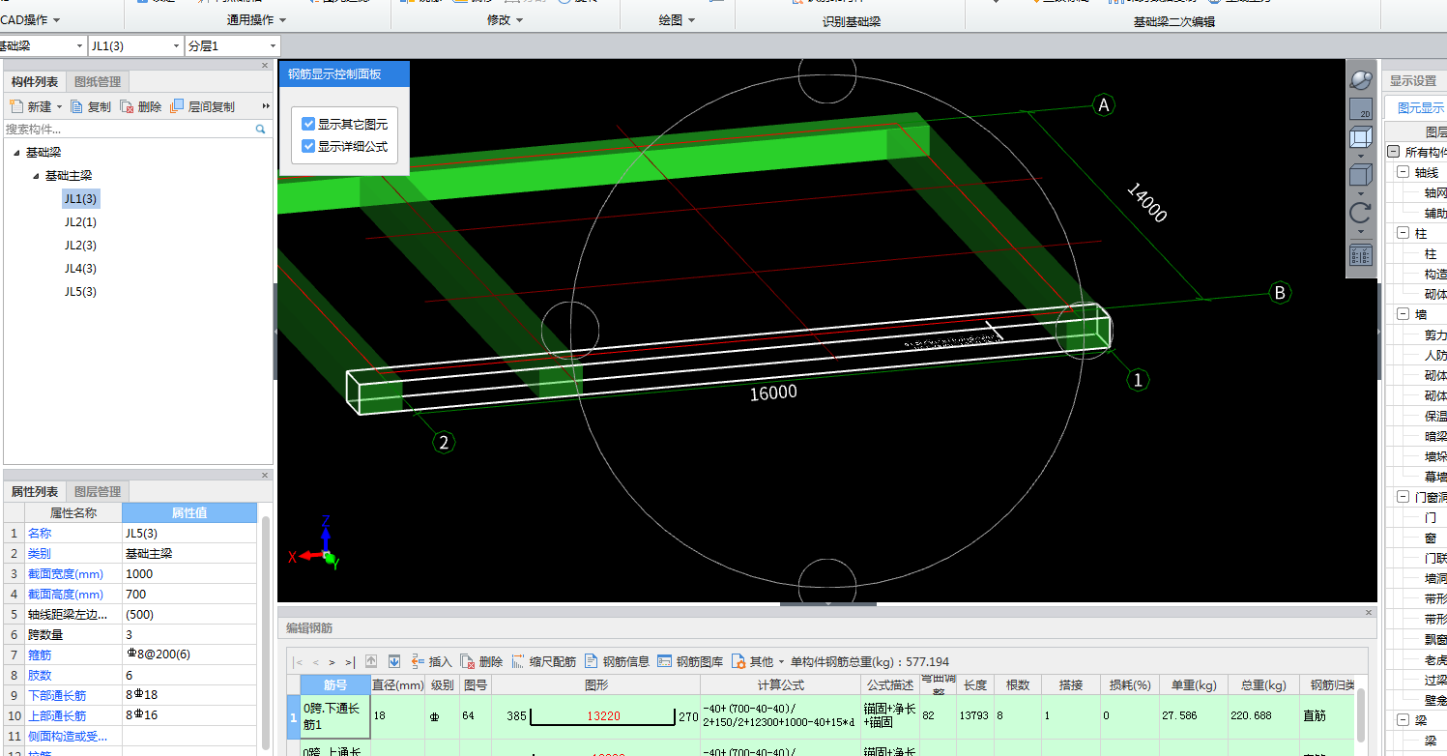
Task: Toggle 显示详细公式 checkbox
Action: click(x=308, y=146)
